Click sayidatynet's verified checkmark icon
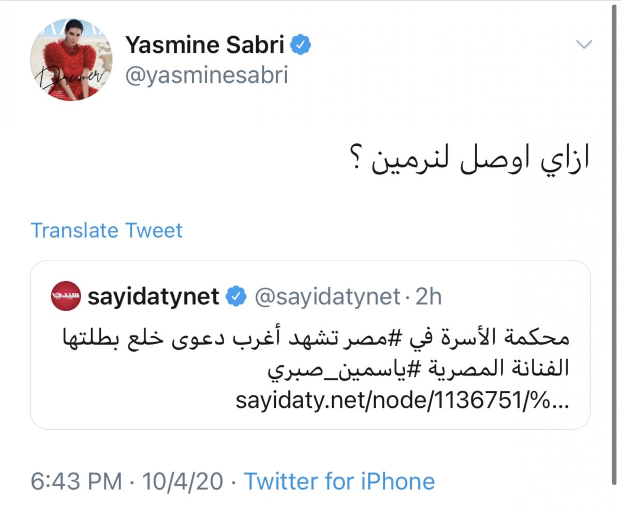This screenshot has height=514, width=621. 234,296
